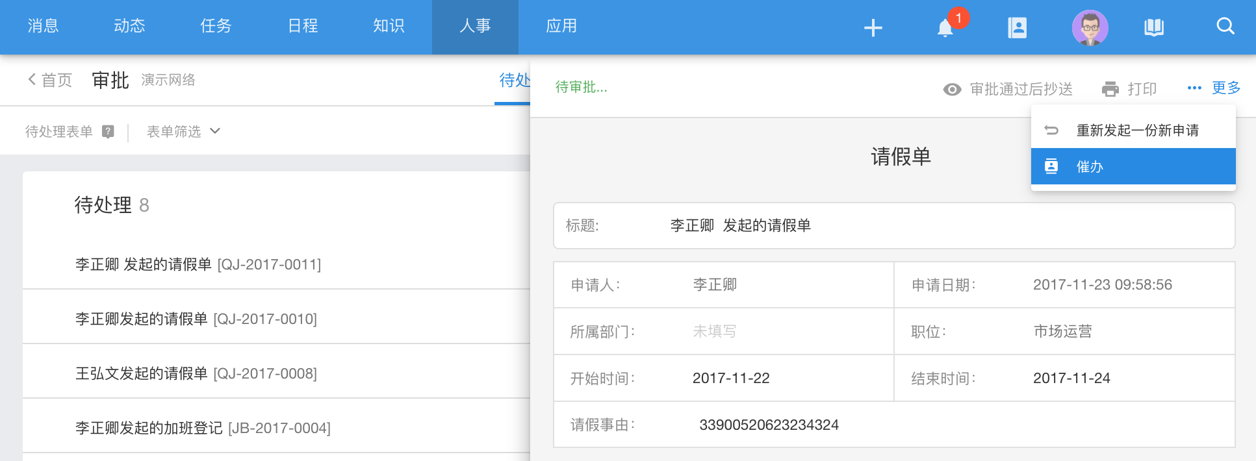Toggle the eye icon for approval CC
This screenshot has height=461, width=1256.
point(952,90)
